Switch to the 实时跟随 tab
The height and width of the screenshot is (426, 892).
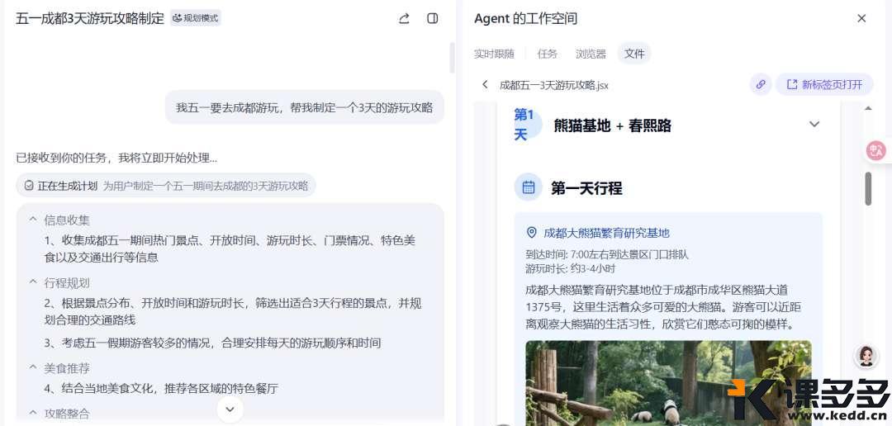tap(494, 54)
